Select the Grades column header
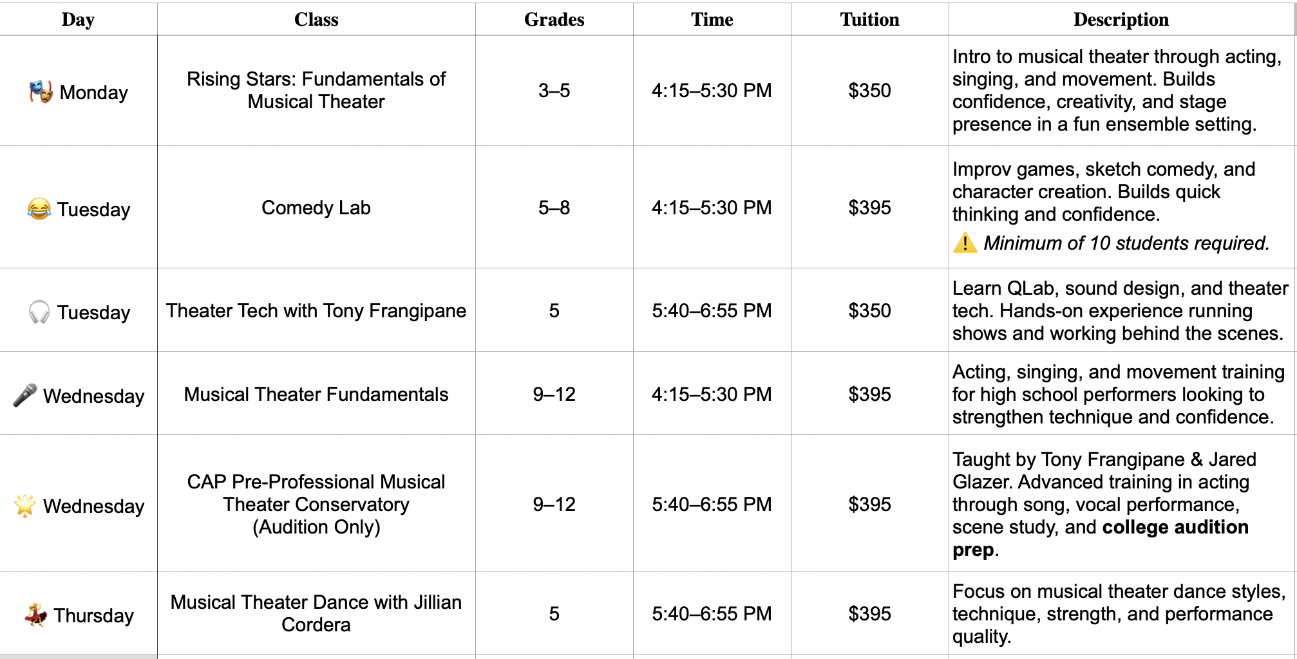The image size is (1297, 659). coord(554,19)
